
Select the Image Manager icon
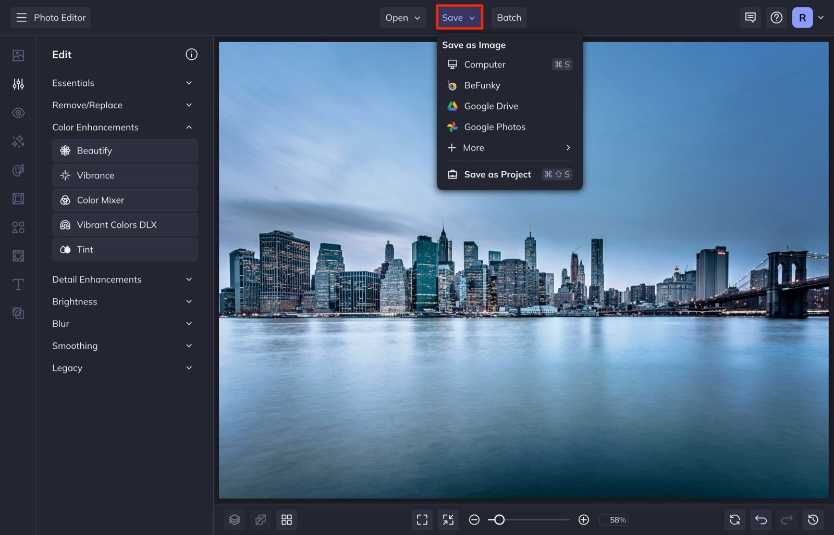(x=18, y=55)
